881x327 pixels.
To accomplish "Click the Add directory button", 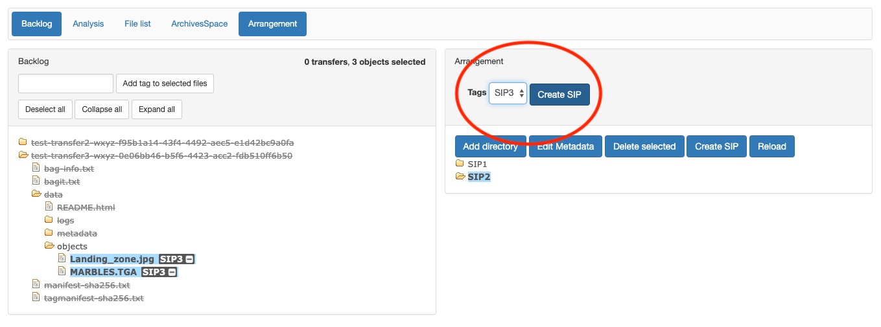I will pyautogui.click(x=490, y=146).
